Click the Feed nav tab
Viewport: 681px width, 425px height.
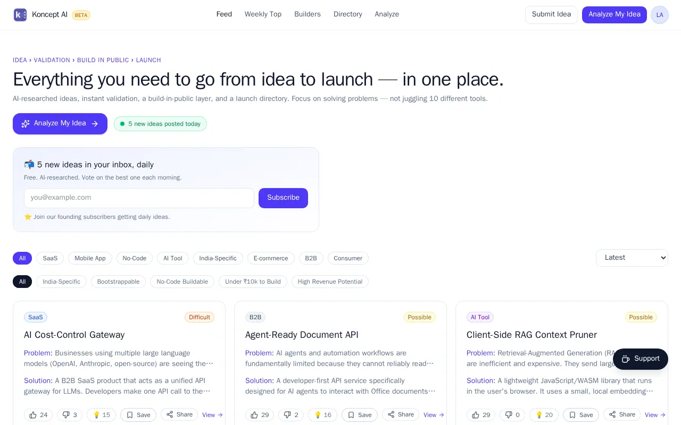224,14
